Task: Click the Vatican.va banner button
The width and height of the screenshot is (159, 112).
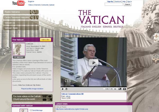Action: 21,23
